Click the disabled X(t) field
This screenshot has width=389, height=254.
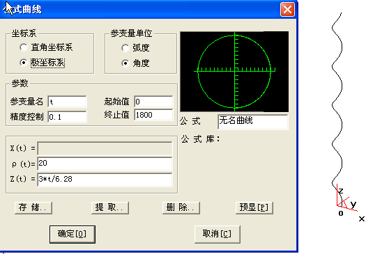click(x=105, y=148)
